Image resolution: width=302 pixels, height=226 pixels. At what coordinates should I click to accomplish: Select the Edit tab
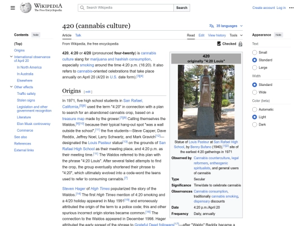201,35
